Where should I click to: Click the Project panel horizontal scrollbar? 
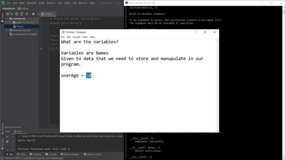(13, 128)
